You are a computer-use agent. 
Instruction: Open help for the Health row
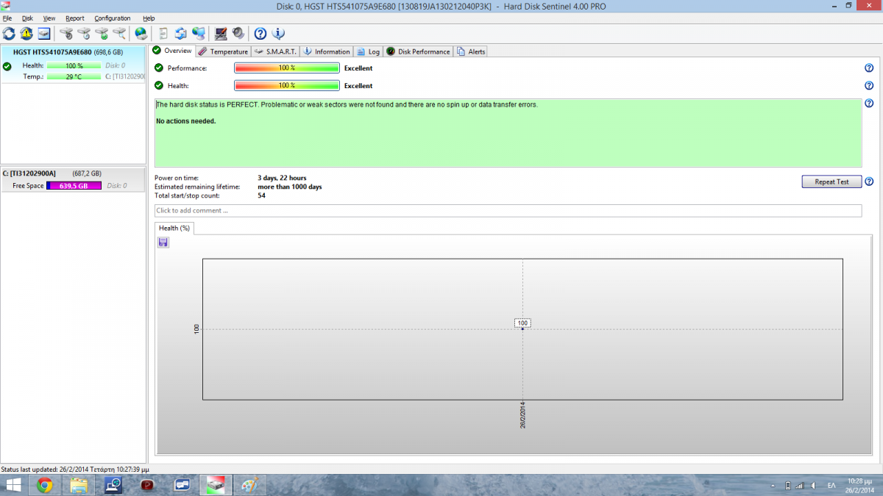pyautogui.click(x=869, y=85)
